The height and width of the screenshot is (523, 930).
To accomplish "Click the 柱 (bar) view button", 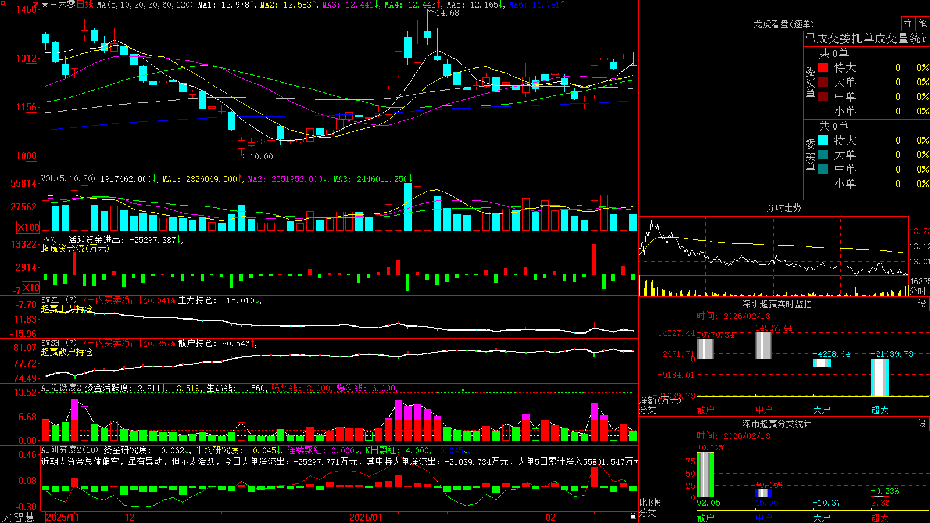I will coord(908,24).
